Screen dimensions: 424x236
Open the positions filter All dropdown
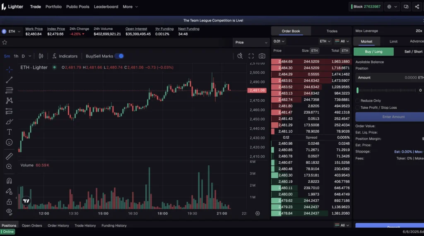[342, 225]
